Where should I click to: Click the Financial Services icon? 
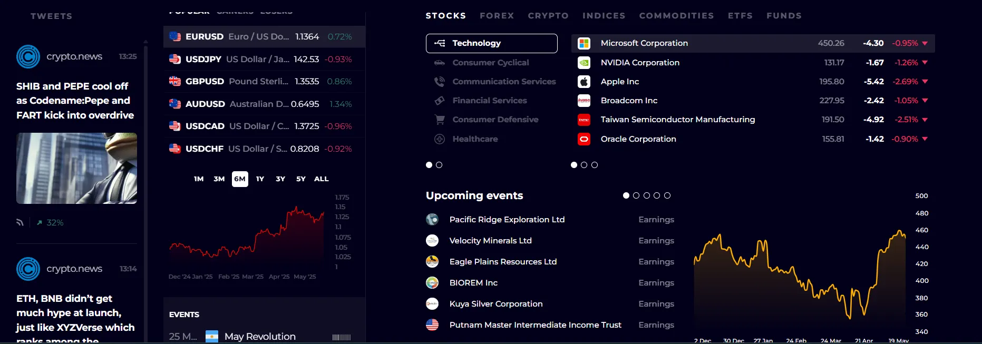pos(440,101)
